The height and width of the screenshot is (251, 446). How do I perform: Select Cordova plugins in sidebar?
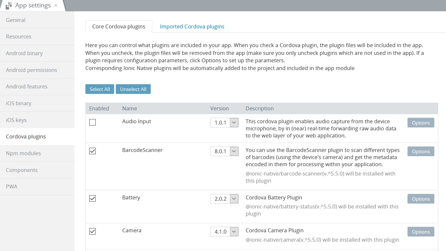pos(37,136)
